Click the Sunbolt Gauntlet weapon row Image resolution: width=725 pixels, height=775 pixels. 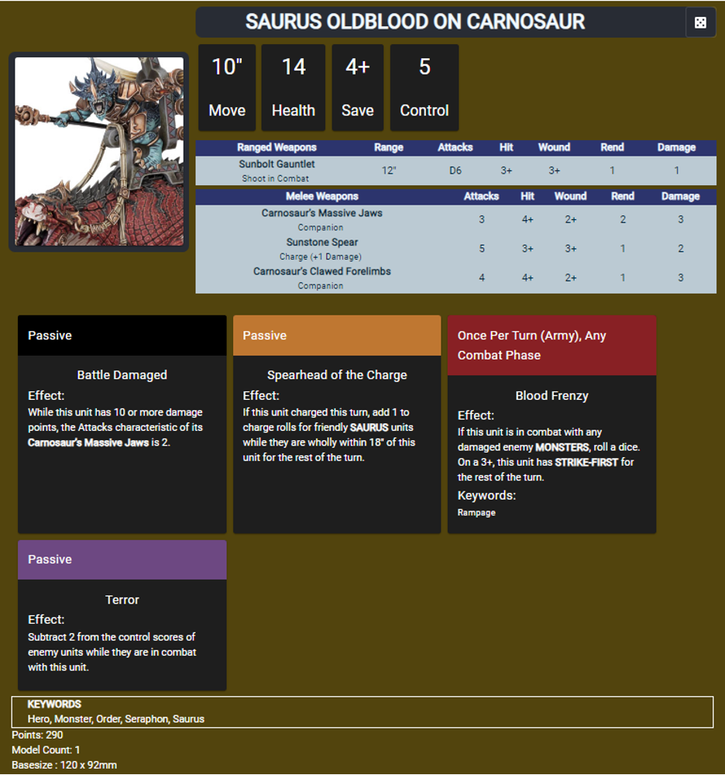455,170
